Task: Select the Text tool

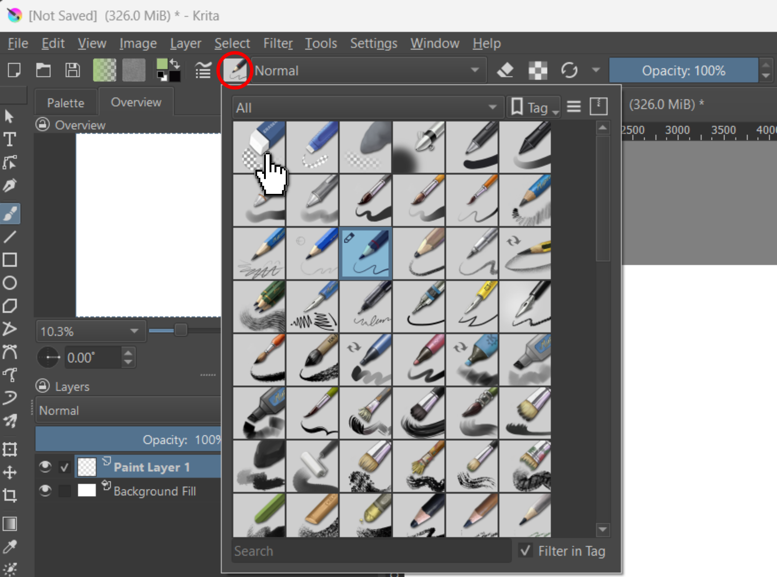Action: [x=11, y=140]
